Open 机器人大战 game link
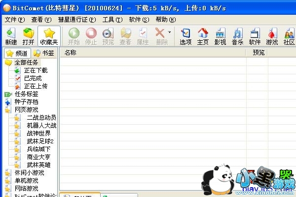 click(41, 126)
